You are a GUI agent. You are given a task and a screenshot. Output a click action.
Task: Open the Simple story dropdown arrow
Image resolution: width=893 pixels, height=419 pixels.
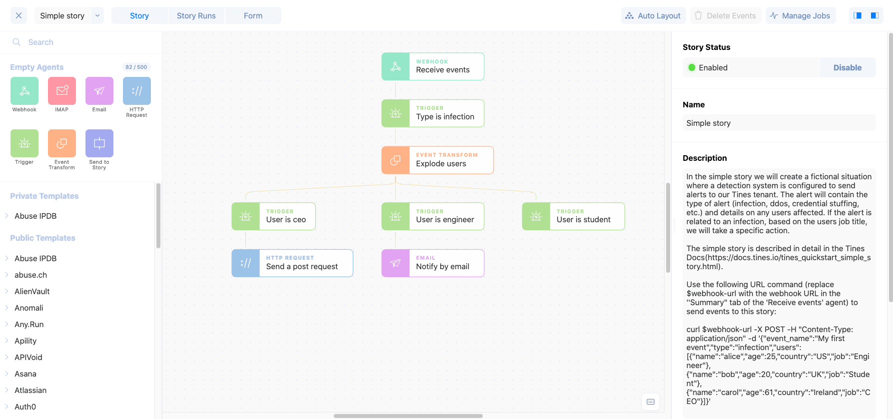point(97,15)
